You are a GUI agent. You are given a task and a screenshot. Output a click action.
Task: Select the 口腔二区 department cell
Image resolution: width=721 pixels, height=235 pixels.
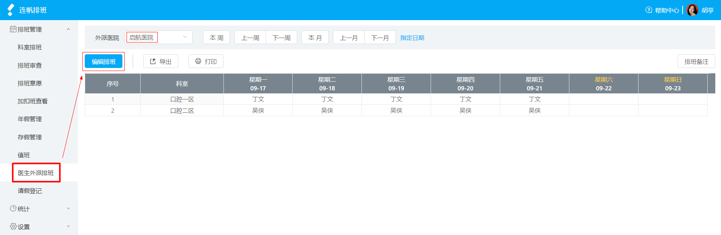click(x=182, y=110)
